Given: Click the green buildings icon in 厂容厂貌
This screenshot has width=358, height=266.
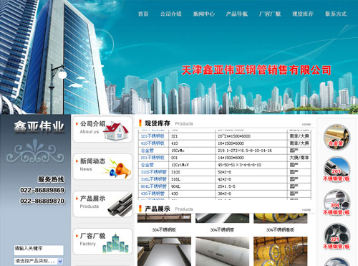Looking at the screenshot, I should 115,243.
